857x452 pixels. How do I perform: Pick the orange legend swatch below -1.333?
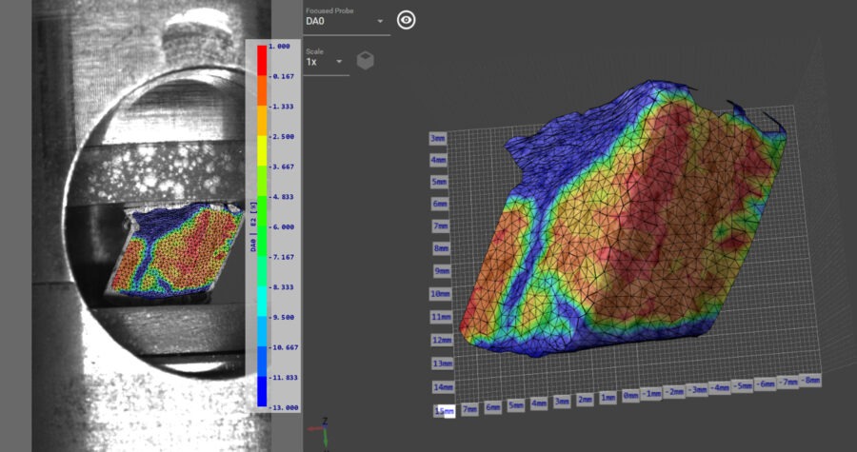262,121
